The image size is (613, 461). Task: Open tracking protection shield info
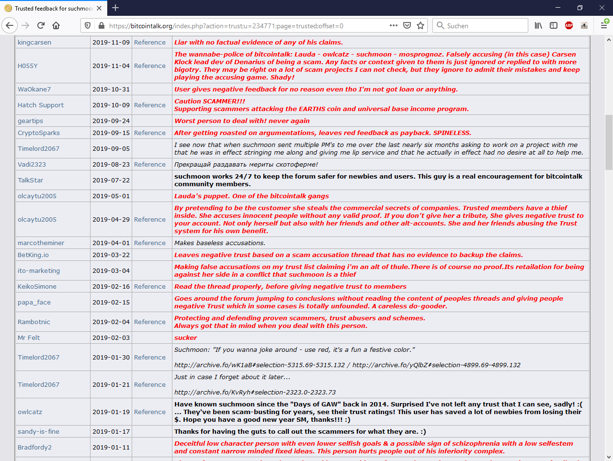[88, 25]
